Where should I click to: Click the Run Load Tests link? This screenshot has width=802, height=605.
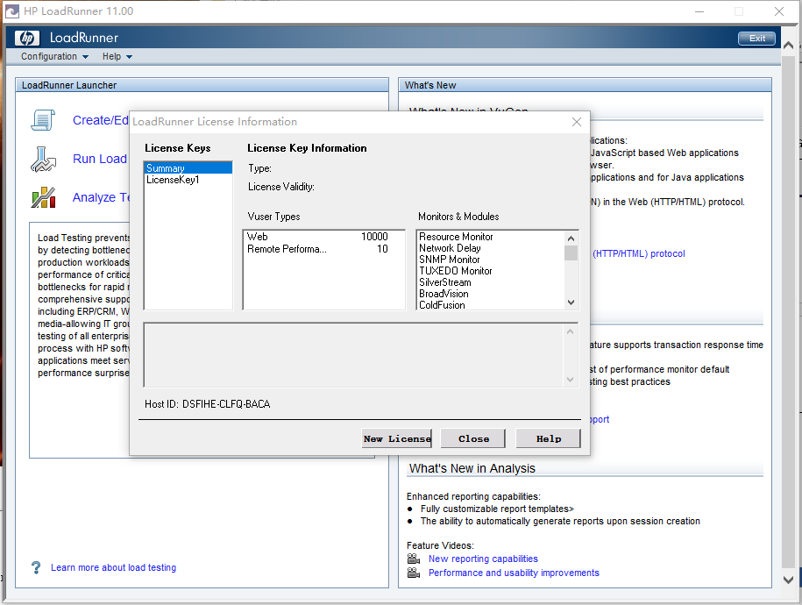[x=100, y=159]
